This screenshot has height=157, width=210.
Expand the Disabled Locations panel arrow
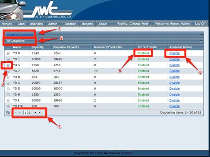click(201, 35)
